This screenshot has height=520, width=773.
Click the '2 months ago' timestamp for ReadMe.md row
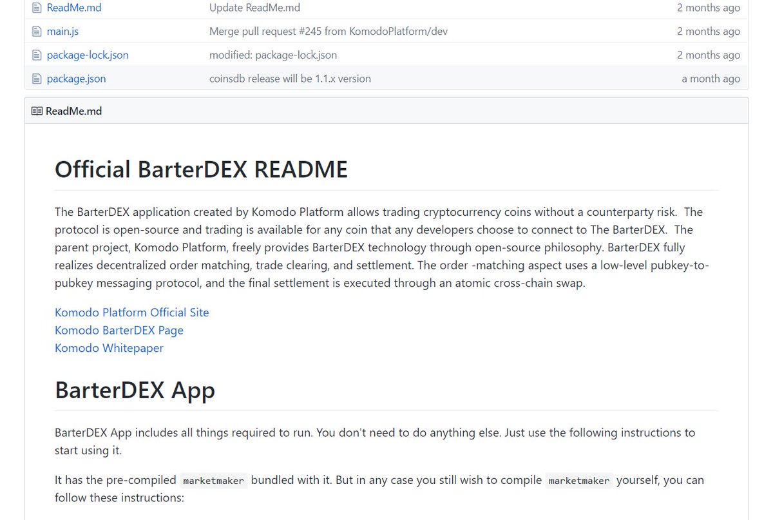coord(709,8)
